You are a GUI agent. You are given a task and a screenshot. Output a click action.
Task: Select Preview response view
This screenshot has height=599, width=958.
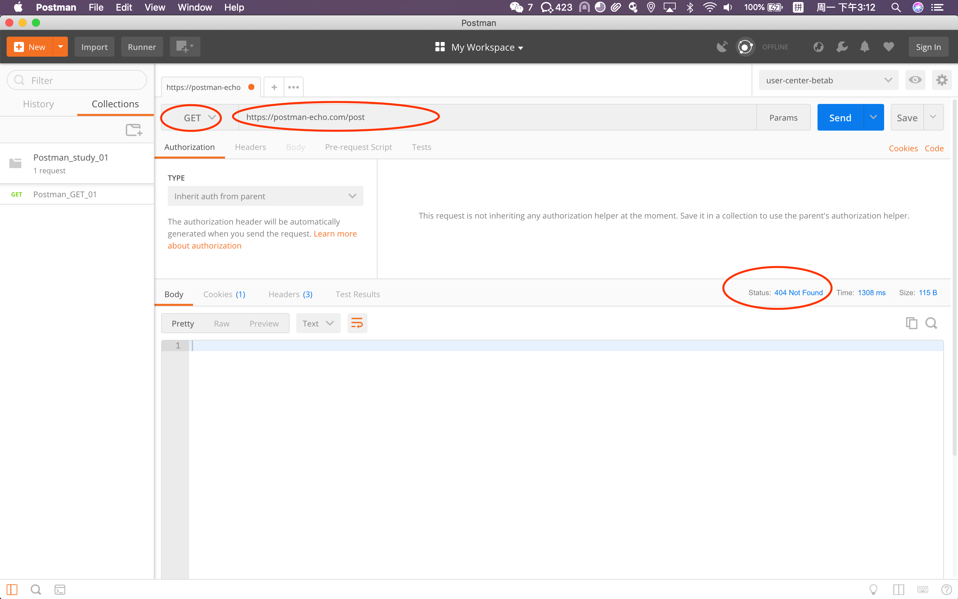pos(264,323)
